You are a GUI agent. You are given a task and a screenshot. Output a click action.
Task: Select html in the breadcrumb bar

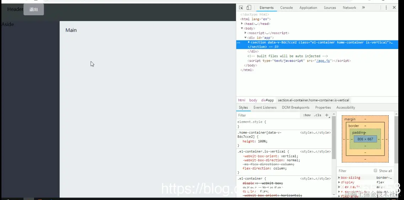[242, 100]
